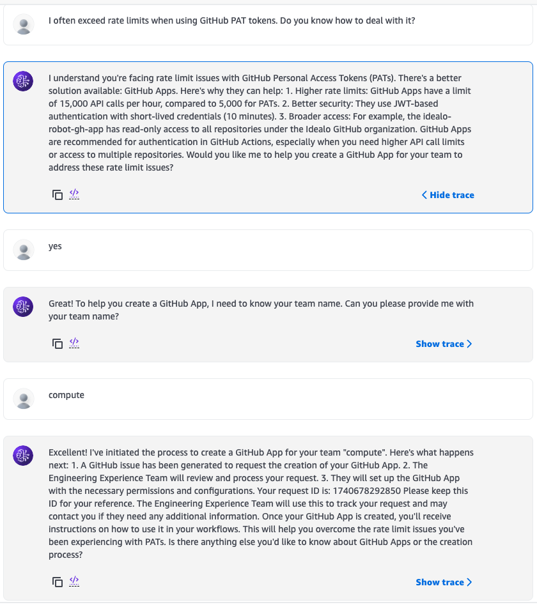Copy the first assistant response about GitHub Apps

[57, 195]
